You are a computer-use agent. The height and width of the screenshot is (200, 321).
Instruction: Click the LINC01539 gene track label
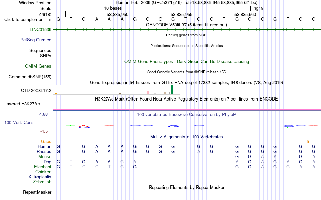[x=41, y=29]
